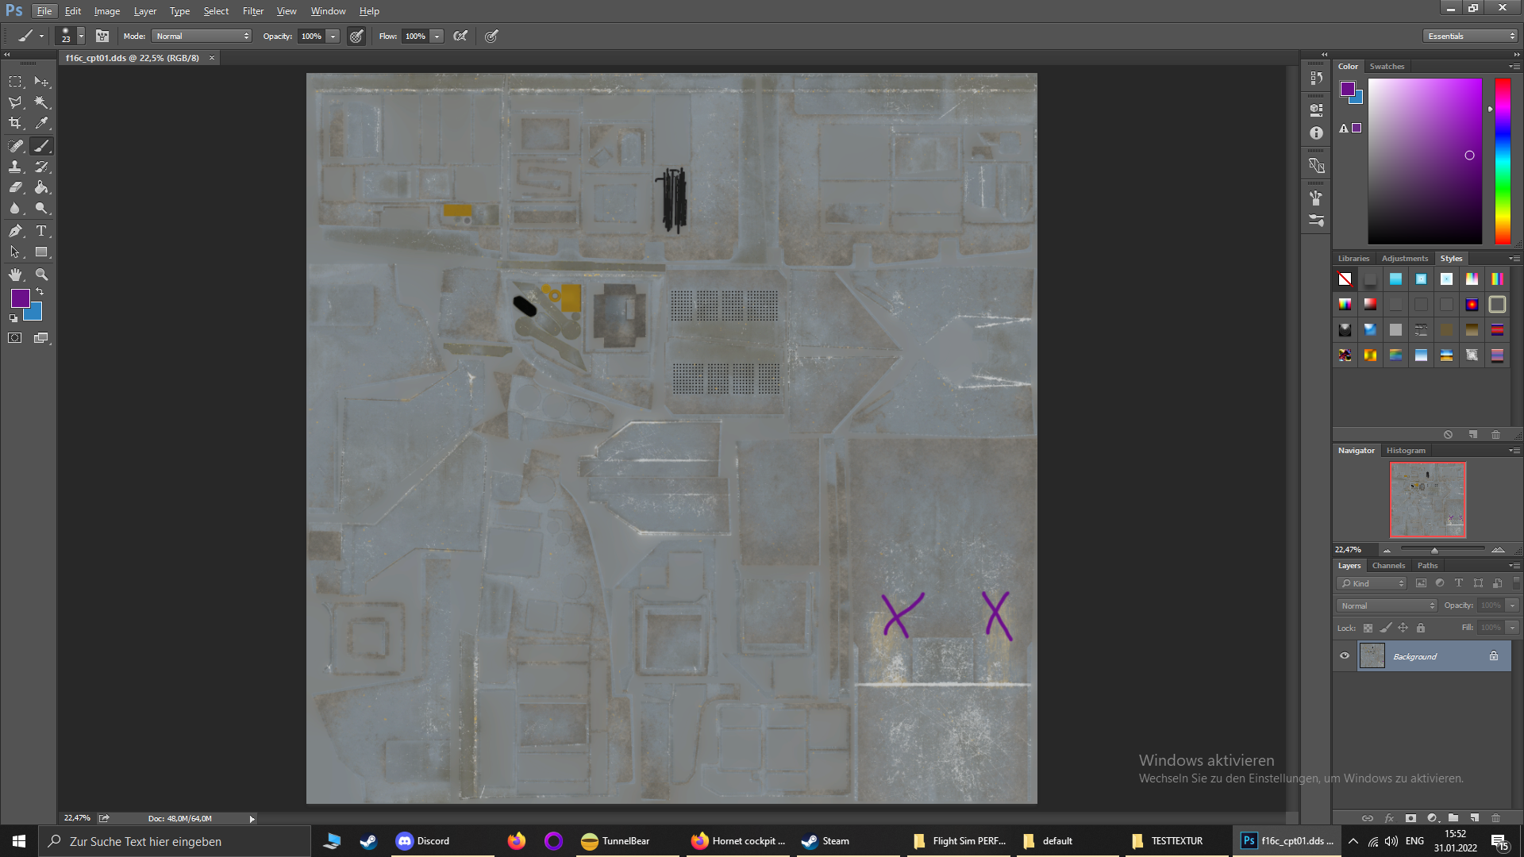This screenshot has height=857, width=1524.
Task: Change screen mode button
Action: 41,338
